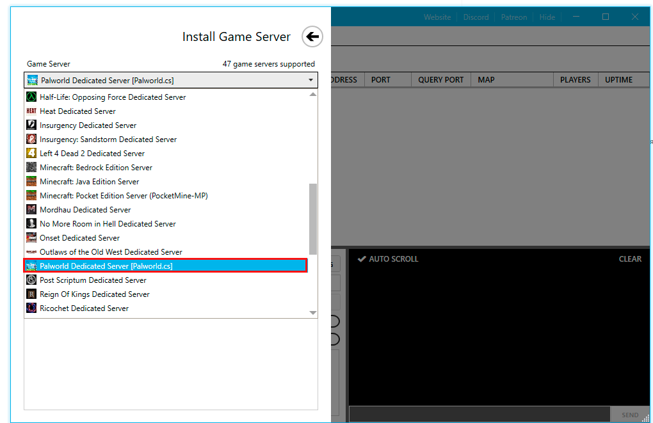The image size is (653, 423).
Task: Click the console command input field
Action: point(480,414)
